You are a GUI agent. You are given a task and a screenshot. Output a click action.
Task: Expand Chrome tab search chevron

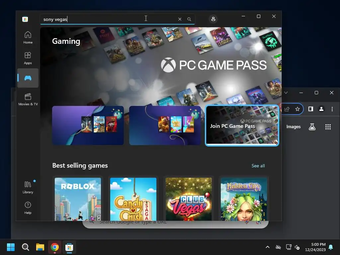[x=286, y=93]
